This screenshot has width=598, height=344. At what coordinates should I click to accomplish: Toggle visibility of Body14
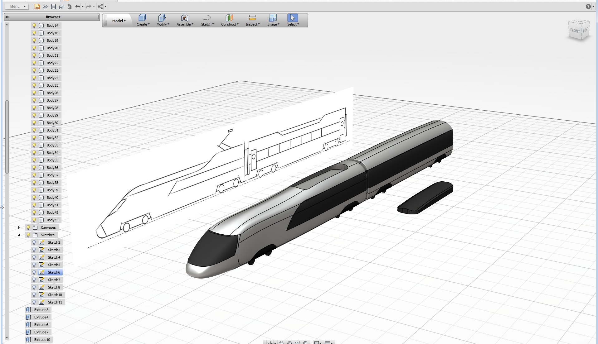(34, 26)
